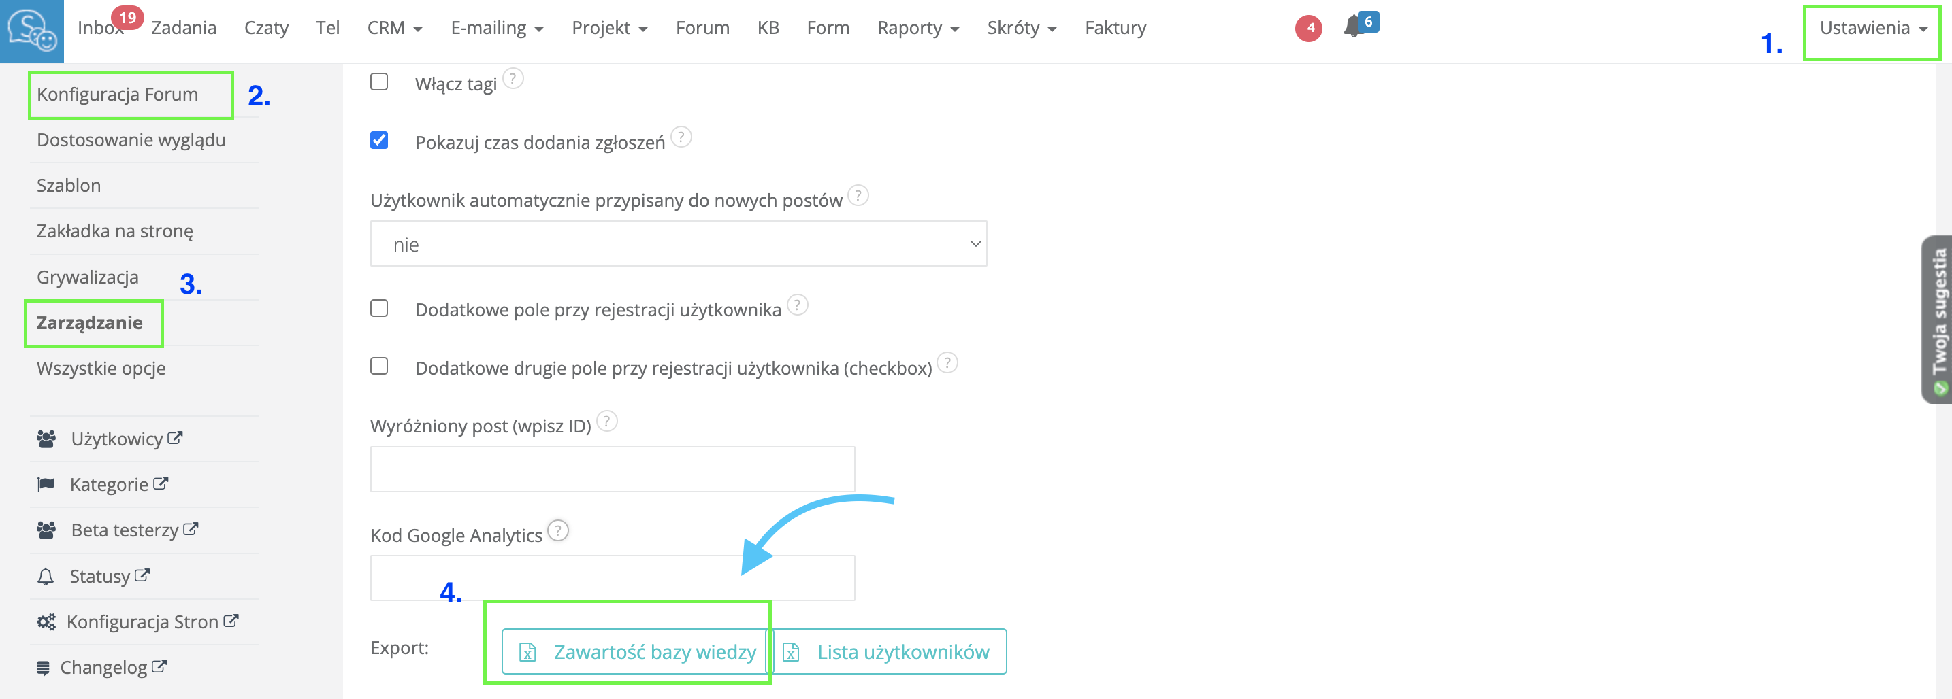Check Dodatkowe pole przy rejestracji użytkownika
The image size is (1952, 699).
click(x=379, y=308)
